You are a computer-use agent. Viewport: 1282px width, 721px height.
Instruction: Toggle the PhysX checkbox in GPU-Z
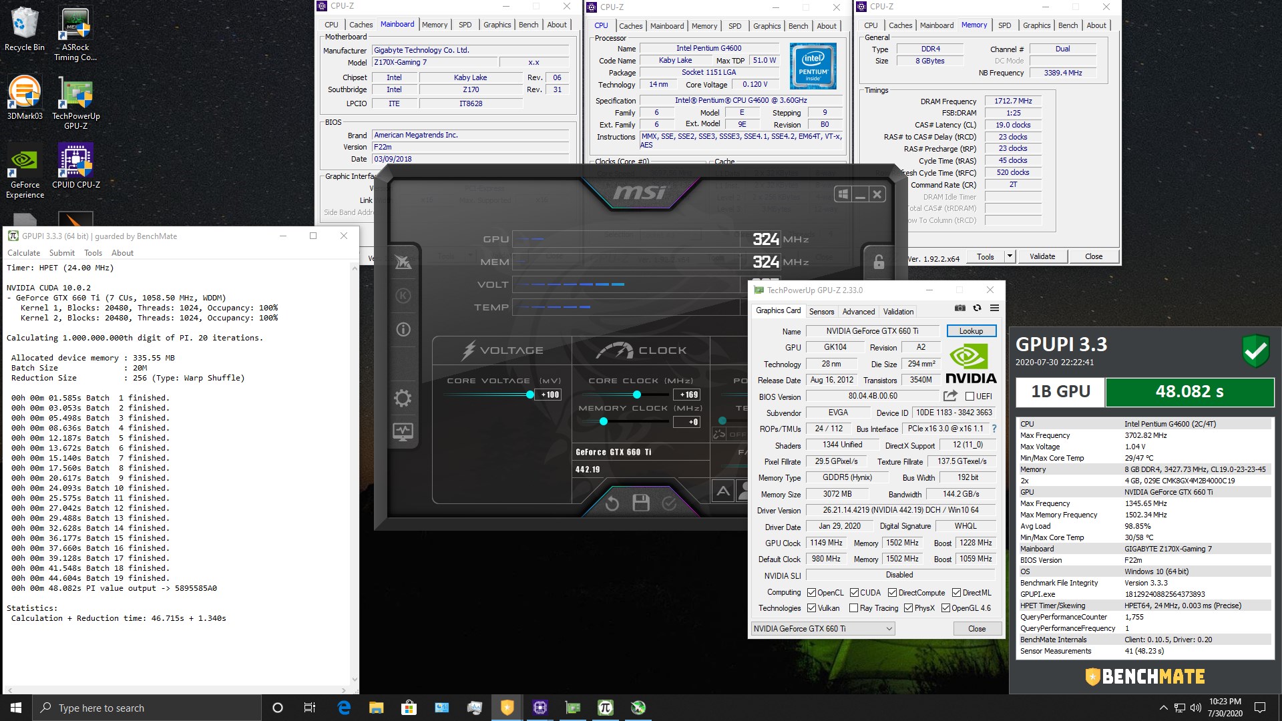(908, 608)
